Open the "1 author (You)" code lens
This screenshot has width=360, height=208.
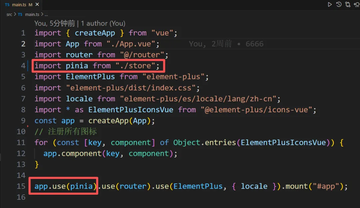[x=103, y=24]
